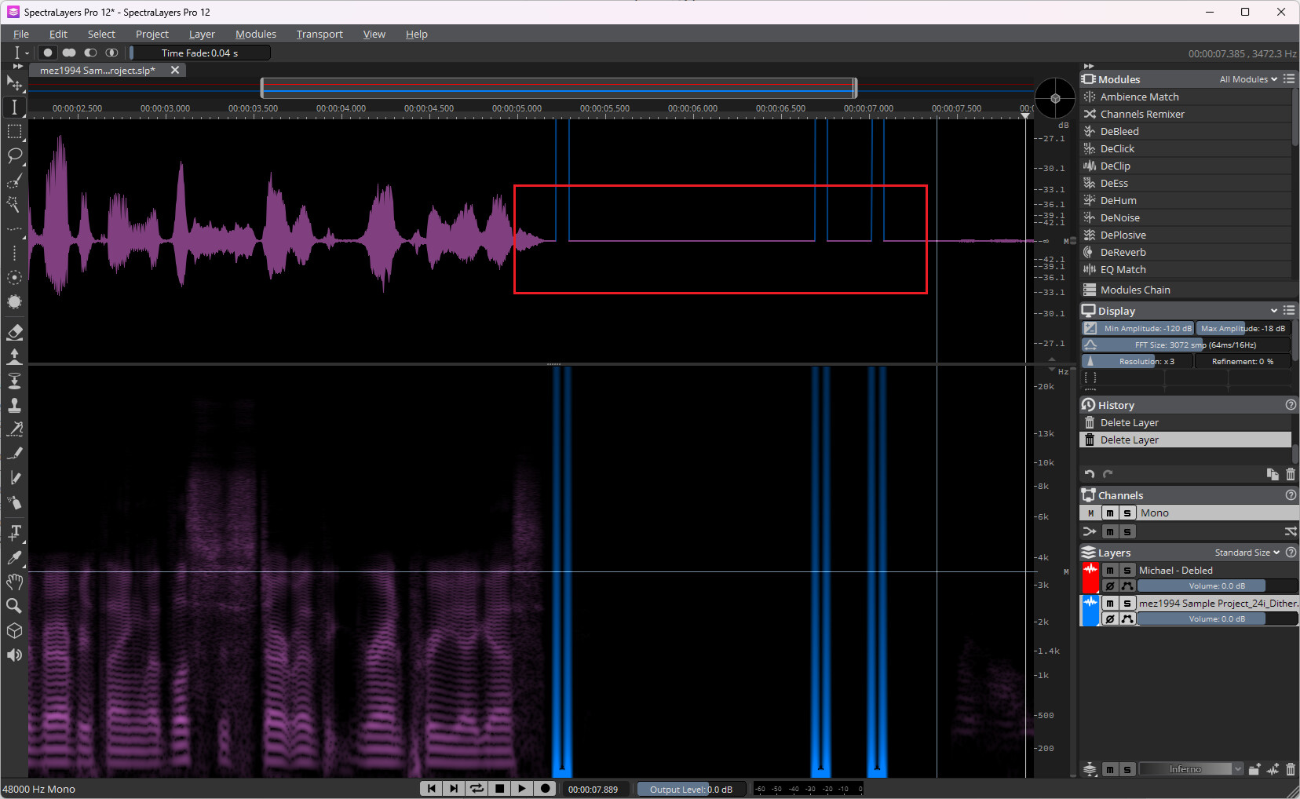Expand right panel double arrow above Modules

1089,67
